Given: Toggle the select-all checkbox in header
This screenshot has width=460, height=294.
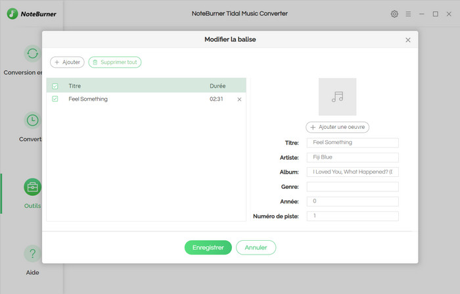Looking at the screenshot, I should 55,86.
